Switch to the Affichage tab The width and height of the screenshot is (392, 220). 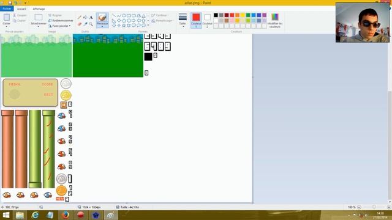[39, 9]
